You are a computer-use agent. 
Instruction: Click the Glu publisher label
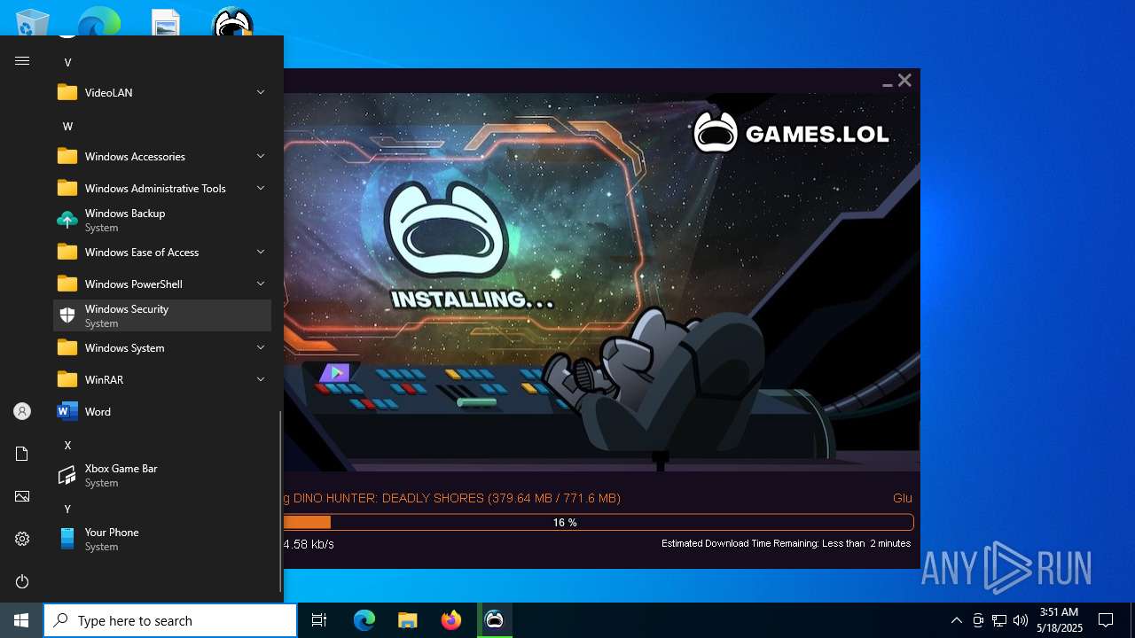[902, 498]
